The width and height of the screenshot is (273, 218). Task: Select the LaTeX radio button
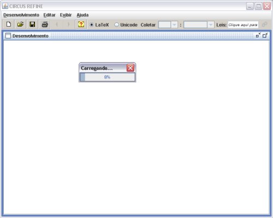point(92,25)
